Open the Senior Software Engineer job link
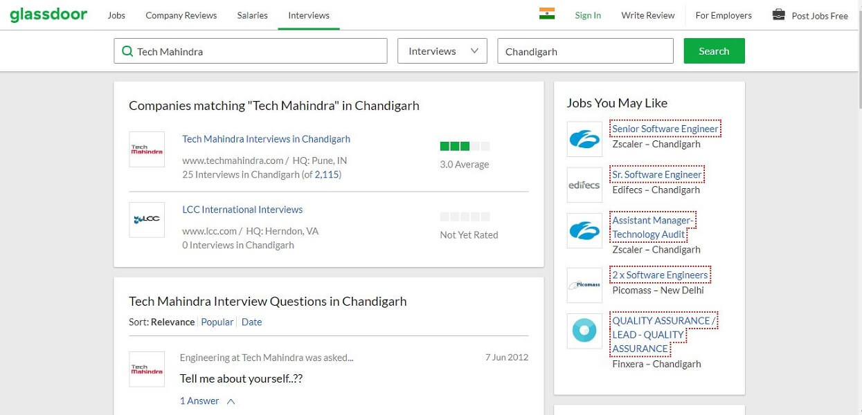The image size is (862, 415). [x=665, y=129]
